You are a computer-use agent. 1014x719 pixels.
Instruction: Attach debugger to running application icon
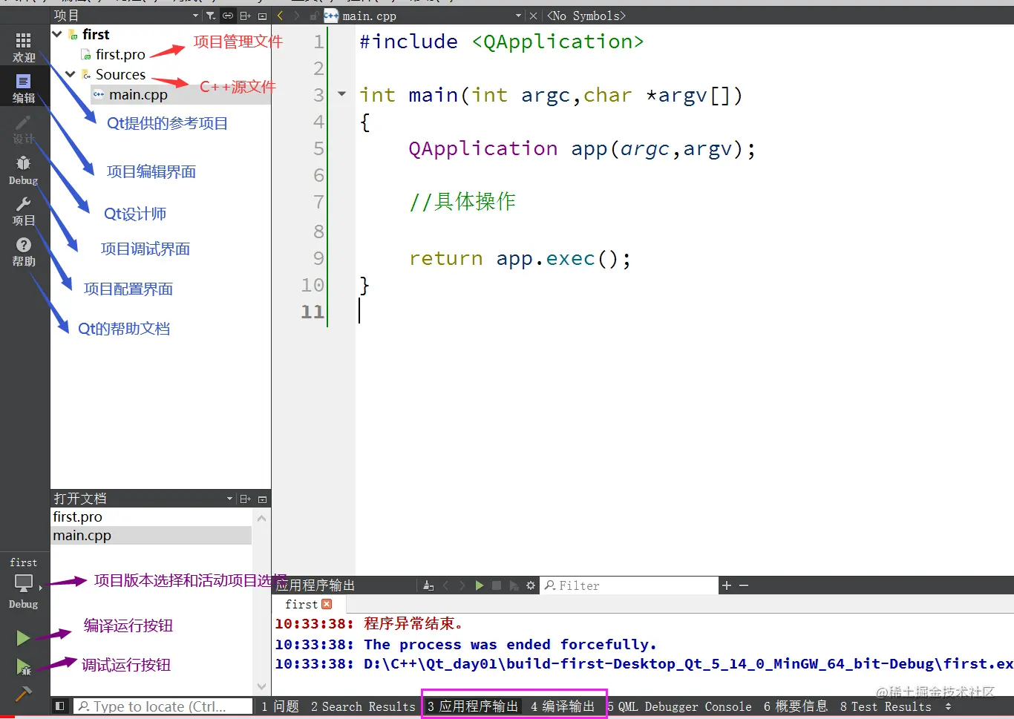click(x=514, y=585)
